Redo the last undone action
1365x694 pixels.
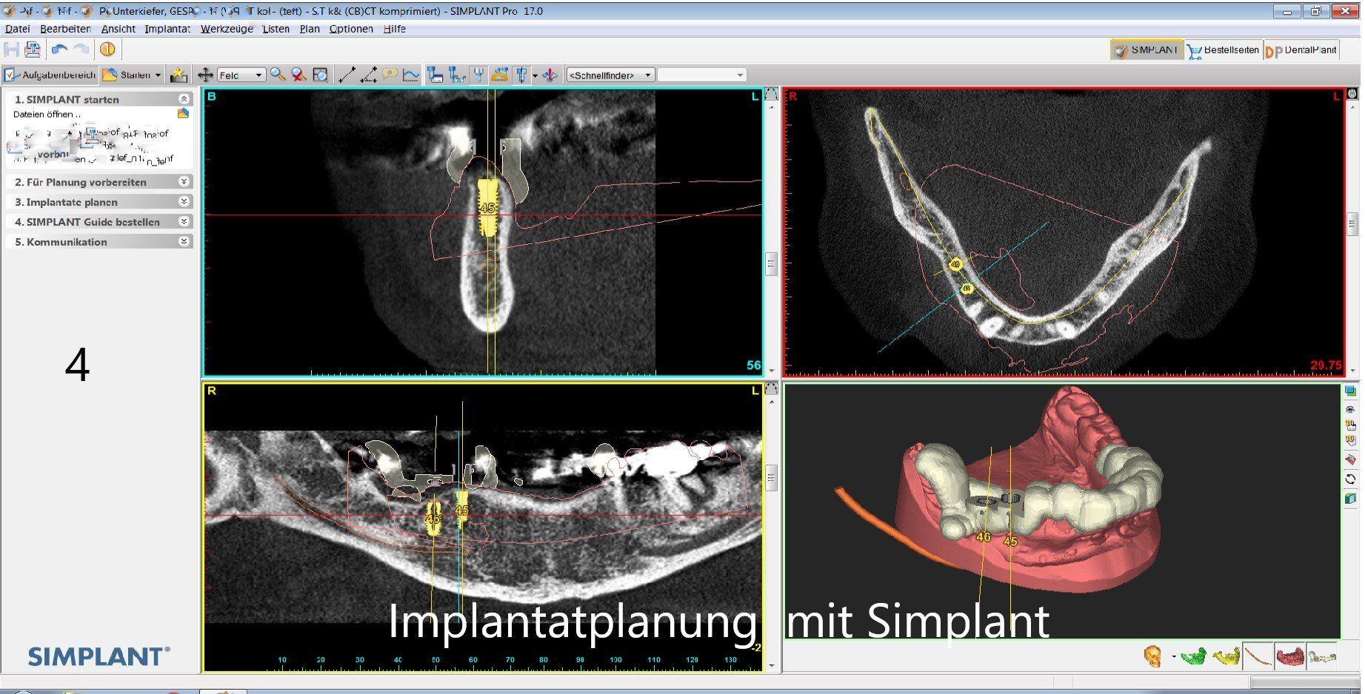[x=81, y=50]
